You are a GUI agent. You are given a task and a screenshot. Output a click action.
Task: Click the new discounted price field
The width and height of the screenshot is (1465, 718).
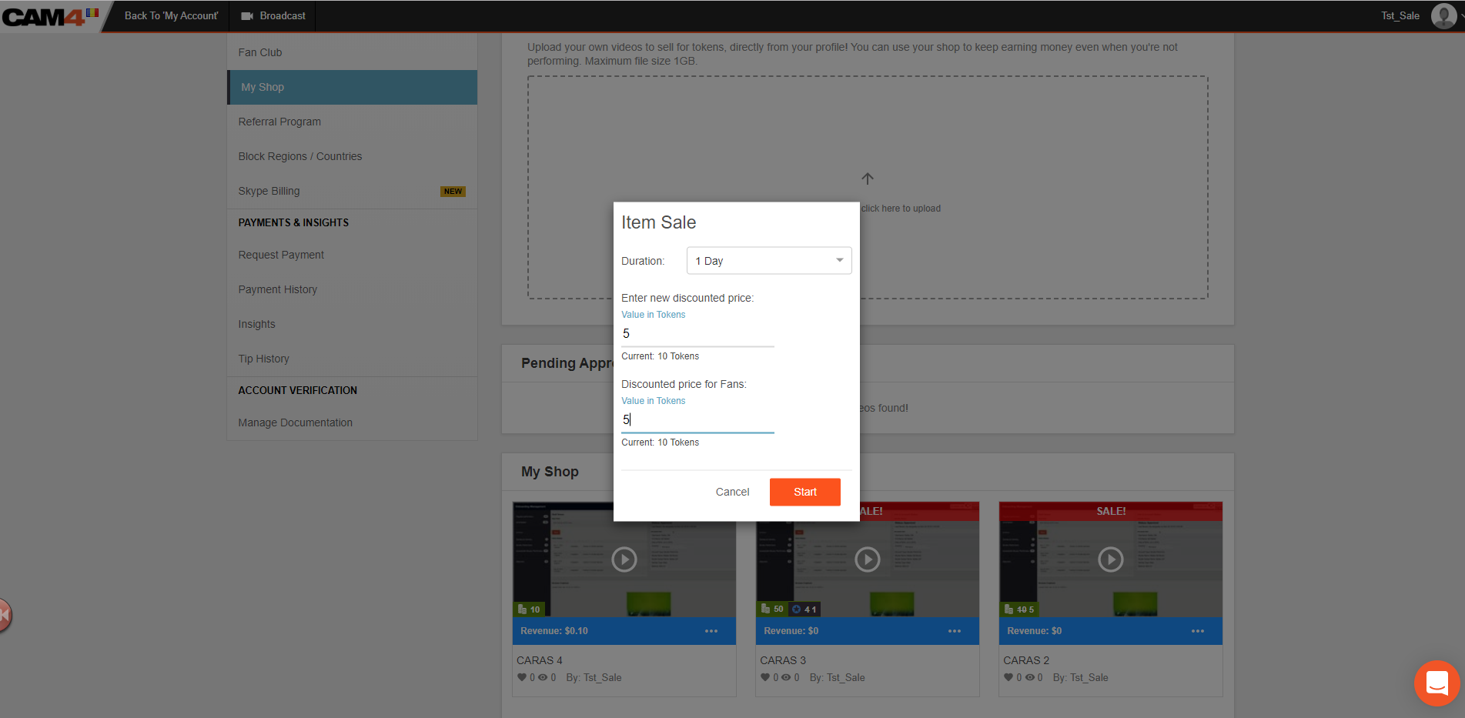697,334
